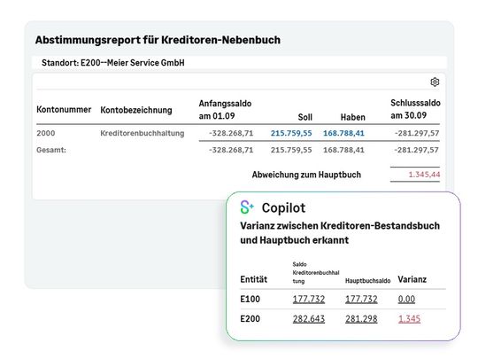478x359 pixels.
Task: Select the Anfangssaldo am 01.09 header
Action: (x=225, y=110)
